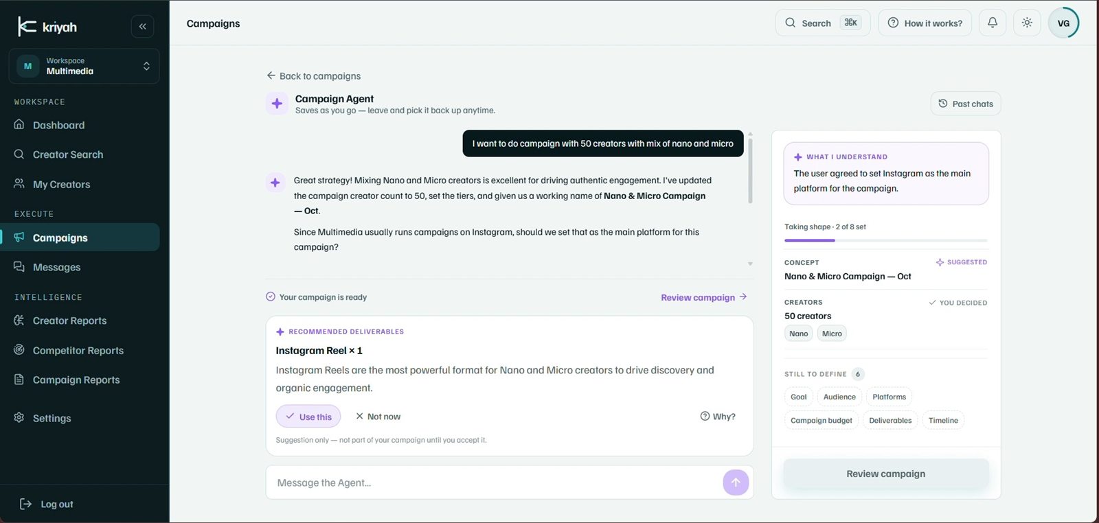This screenshot has height=523, width=1099.
Task: Click the Competitor Reports target icon
Action: tap(19, 350)
